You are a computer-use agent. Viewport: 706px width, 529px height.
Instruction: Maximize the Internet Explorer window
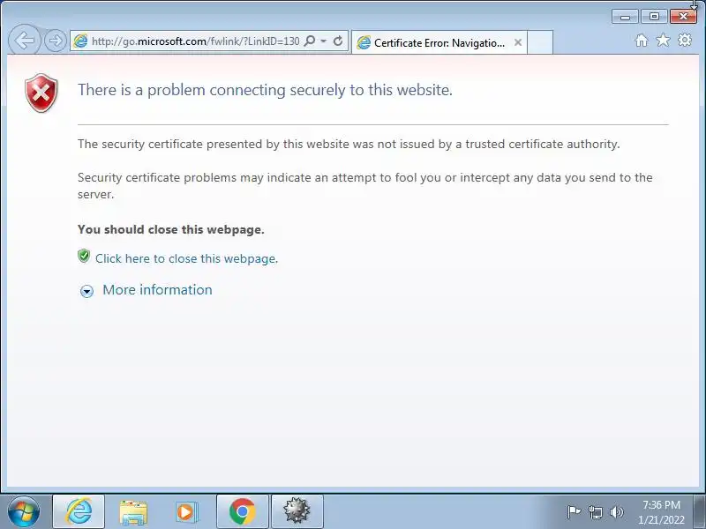pos(654,17)
